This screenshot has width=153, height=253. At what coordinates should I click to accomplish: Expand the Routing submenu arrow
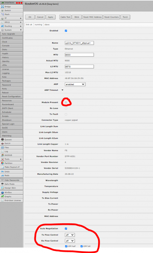pyautogui.click(x=21, y=26)
